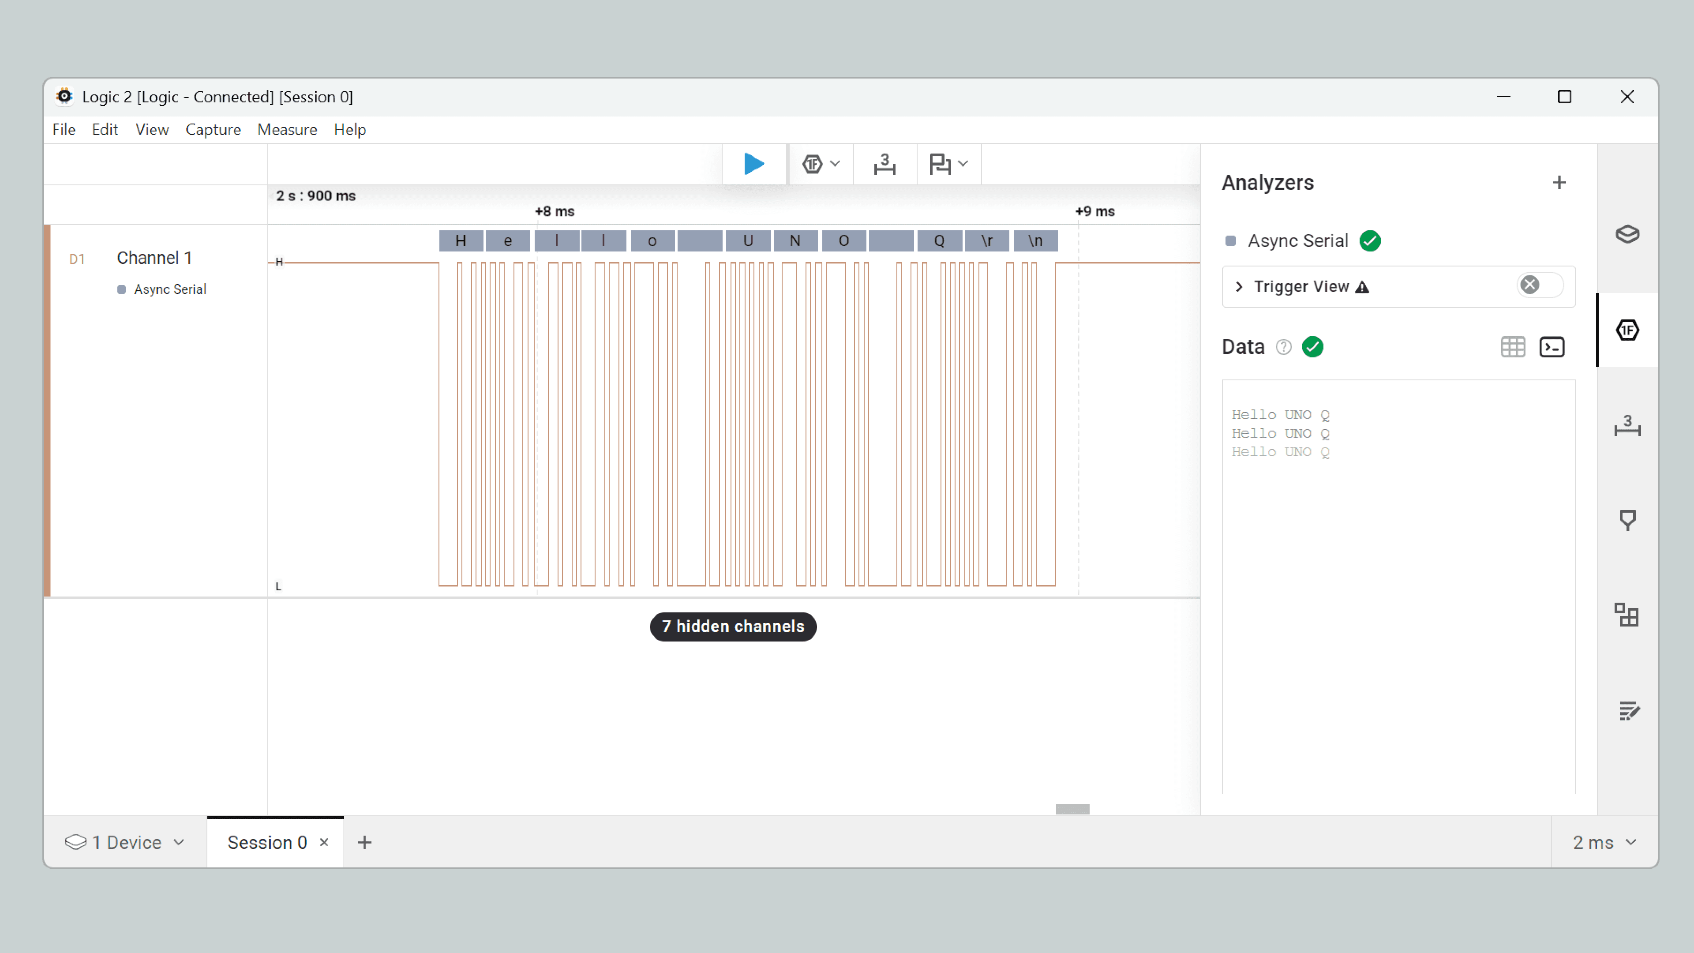This screenshot has height=953, width=1694.
Task: Open the Extensions sidebar panel icon
Action: pos(1627,615)
